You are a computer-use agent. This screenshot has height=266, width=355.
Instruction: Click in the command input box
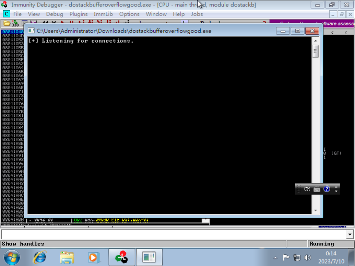174,234
